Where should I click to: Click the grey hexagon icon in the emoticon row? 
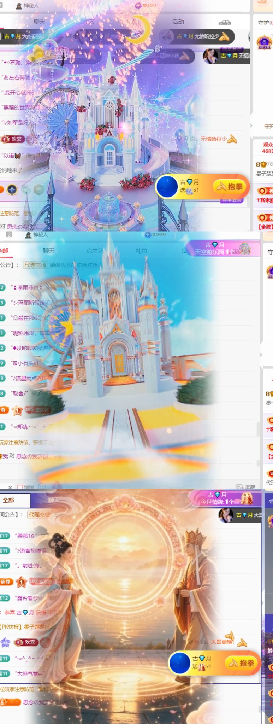click(x=38, y=190)
